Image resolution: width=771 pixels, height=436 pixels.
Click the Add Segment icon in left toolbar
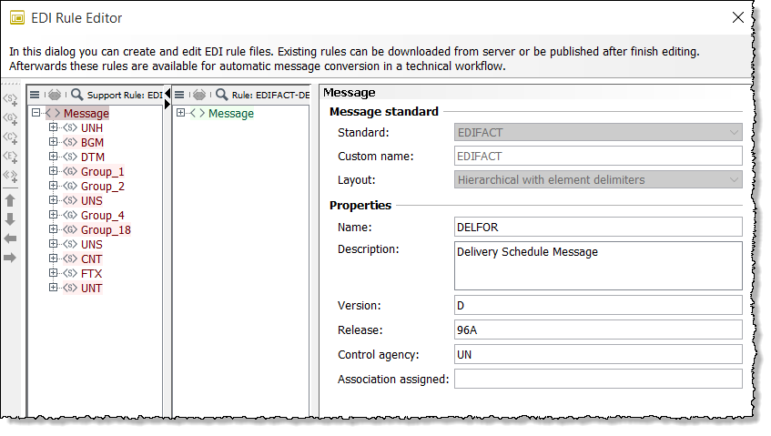point(11,98)
